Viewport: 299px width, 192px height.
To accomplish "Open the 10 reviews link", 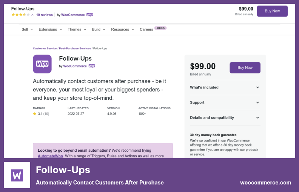I will pyautogui.click(x=44, y=15).
